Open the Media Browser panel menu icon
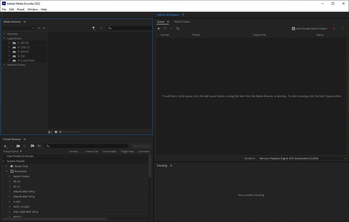Screen dimensions: 349x222 pyautogui.click(x=24, y=22)
